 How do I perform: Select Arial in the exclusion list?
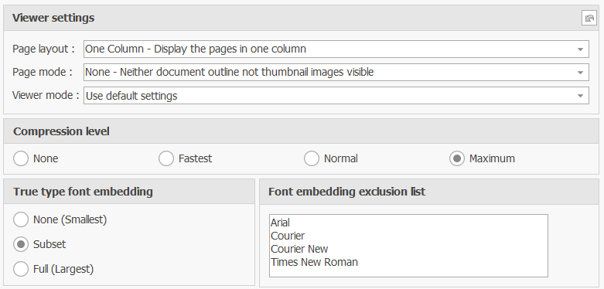(x=280, y=223)
